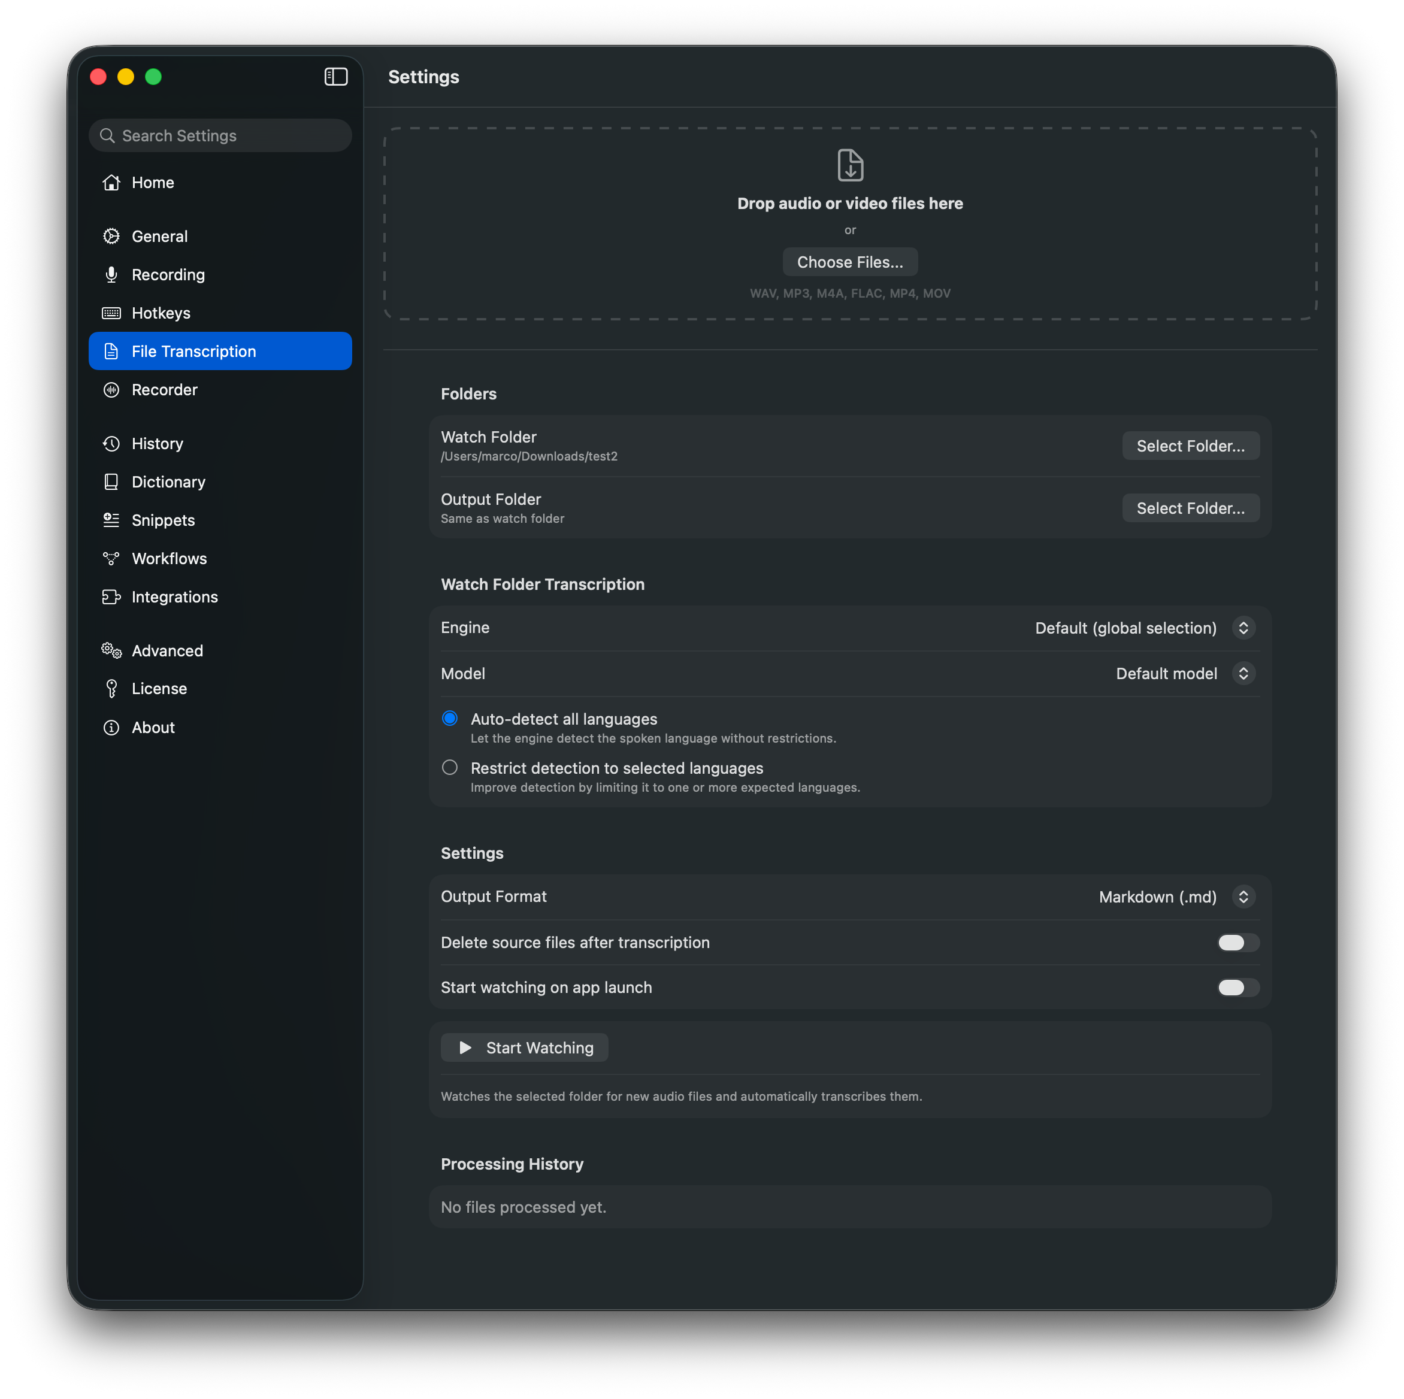Click 'No files processed yet.' text
The image size is (1404, 1399).
[x=524, y=1207]
